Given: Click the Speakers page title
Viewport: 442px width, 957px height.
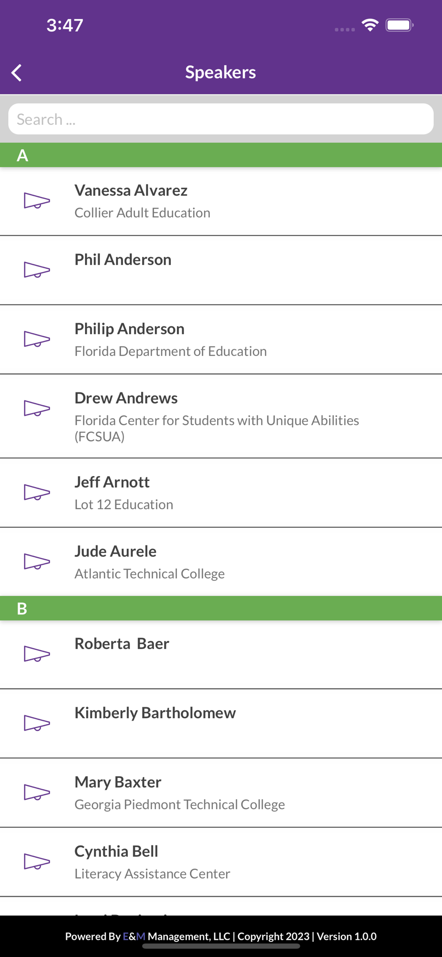Looking at the screenshot, I should coord(221,72).
